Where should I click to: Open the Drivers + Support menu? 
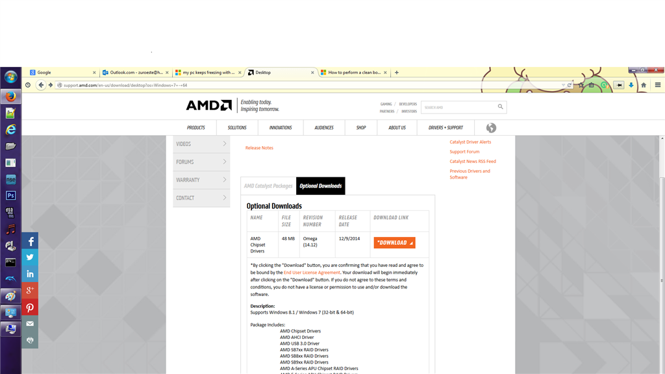[x=445, y=128]
